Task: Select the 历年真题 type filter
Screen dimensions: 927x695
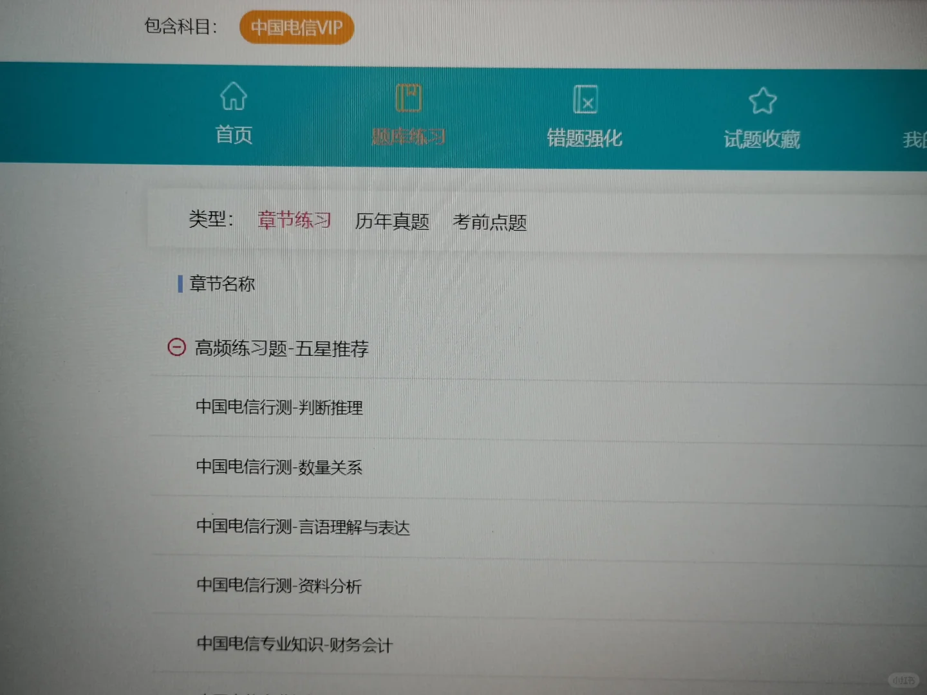Action: (x=392, y=221)
